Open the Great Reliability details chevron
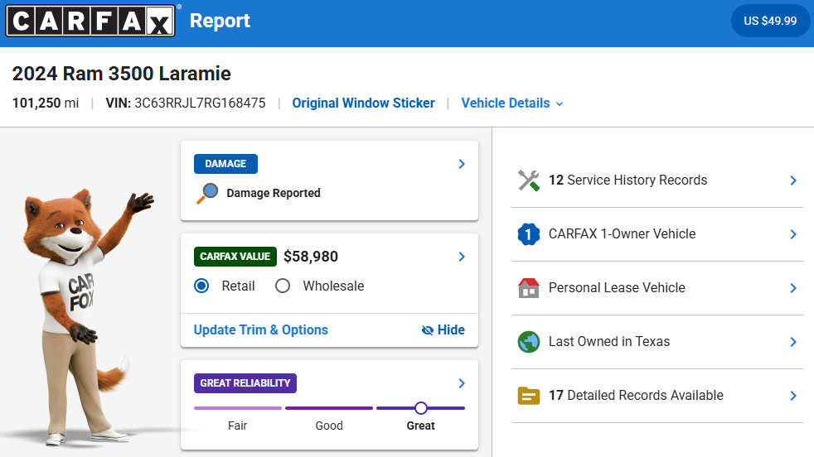This screenshot has width=814, height=457. pyautogui.click(x=462, y=383)
